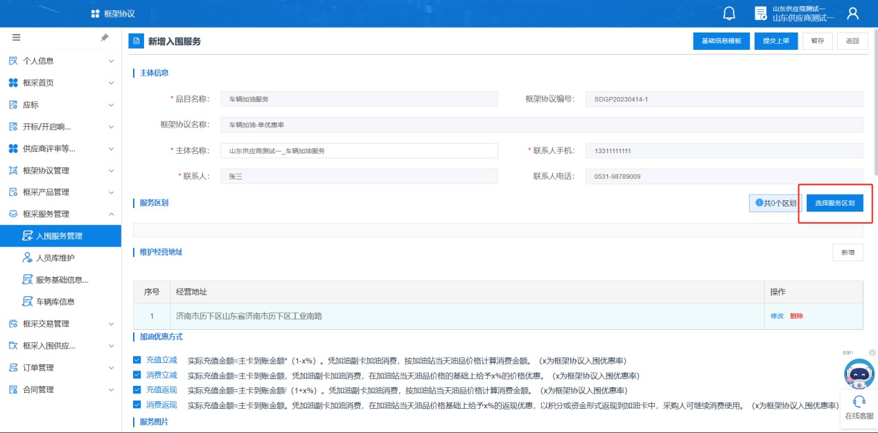The width and height of the screenshot is (878, 433).
Task: Click the 联系人手机 input field
Action: (724, 150)
